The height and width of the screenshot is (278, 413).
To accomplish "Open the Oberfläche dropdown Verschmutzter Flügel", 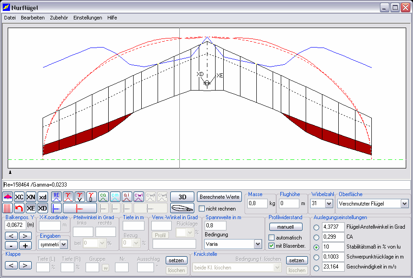I will tap(404, 203).
